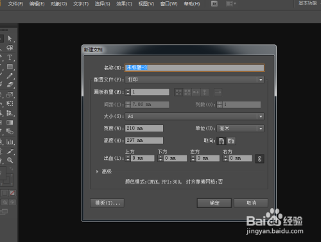The width and height of the screenshot is (321, 242).
Task: Click the 画板数量 artboard count field
Action: 150,92
